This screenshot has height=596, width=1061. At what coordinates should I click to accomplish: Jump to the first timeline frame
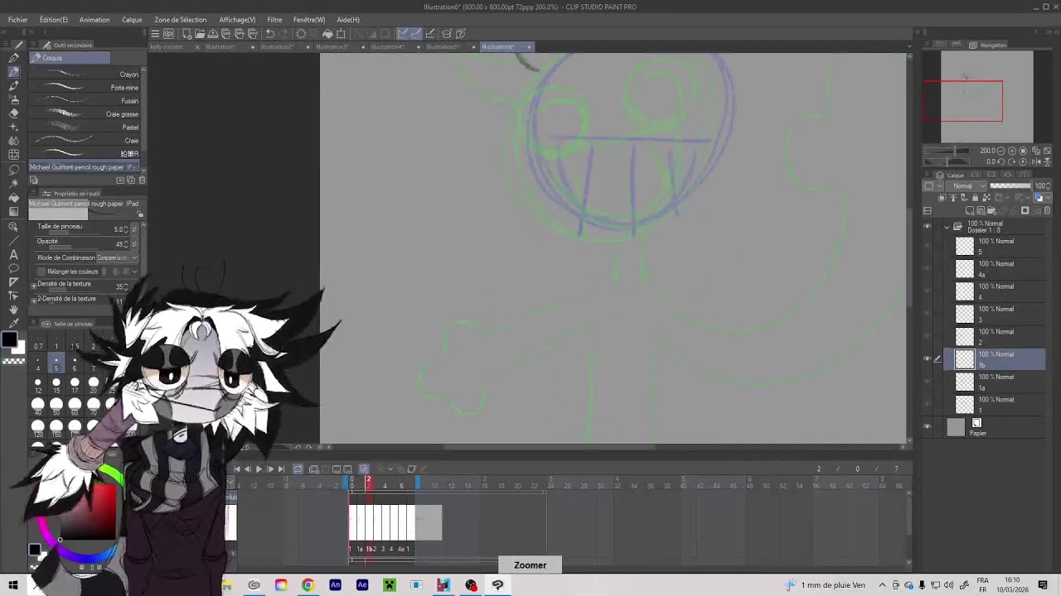[x=237, y=469]
